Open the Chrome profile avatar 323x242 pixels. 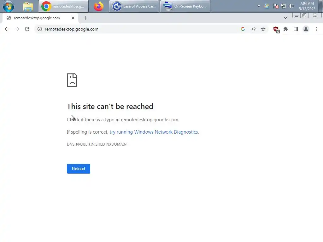point(306,29)
